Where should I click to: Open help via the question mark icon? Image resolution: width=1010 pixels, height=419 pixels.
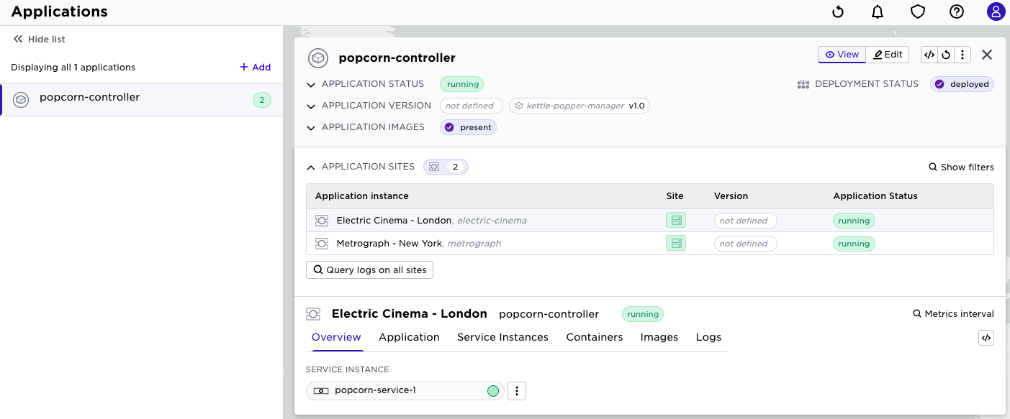[x=956, y=11]
